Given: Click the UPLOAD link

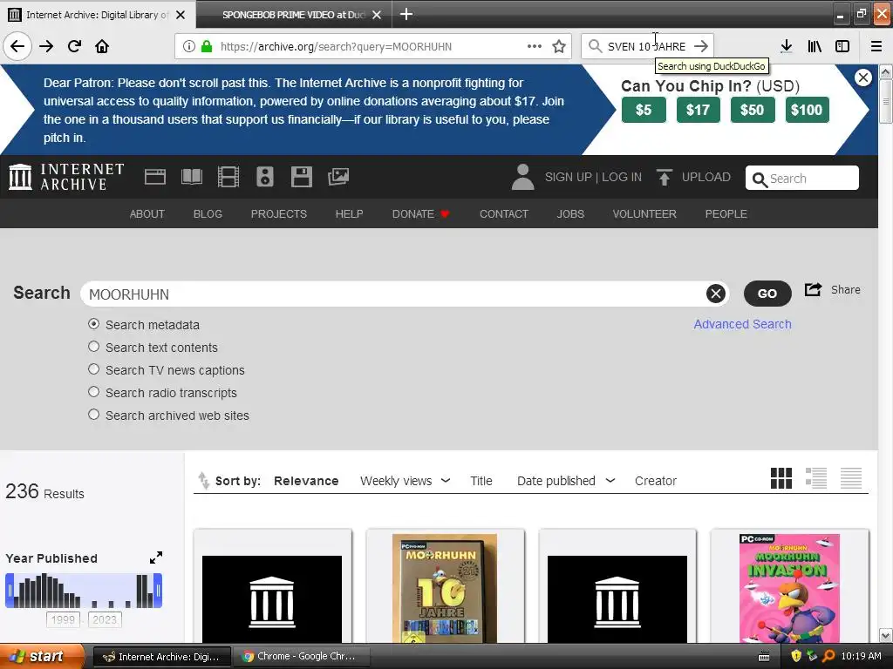Looking at the screenshot, I should coord(706,177).
